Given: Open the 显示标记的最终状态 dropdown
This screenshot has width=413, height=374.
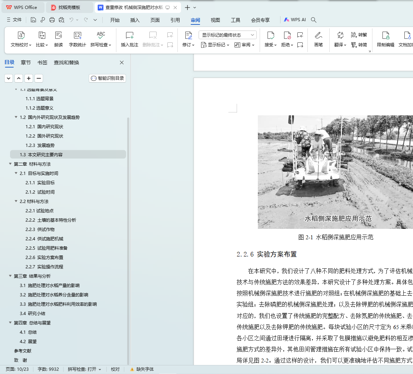Looking at the screenshot, I should [227, 35].
